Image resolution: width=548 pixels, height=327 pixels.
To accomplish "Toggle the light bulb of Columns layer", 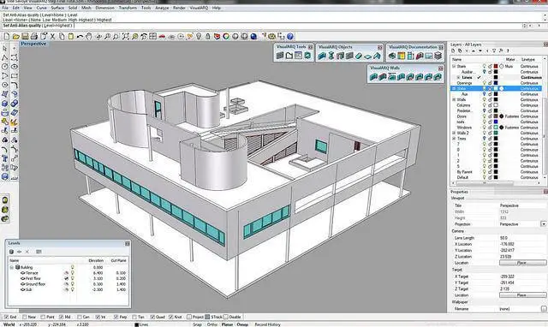I will [x=485, y=104].
